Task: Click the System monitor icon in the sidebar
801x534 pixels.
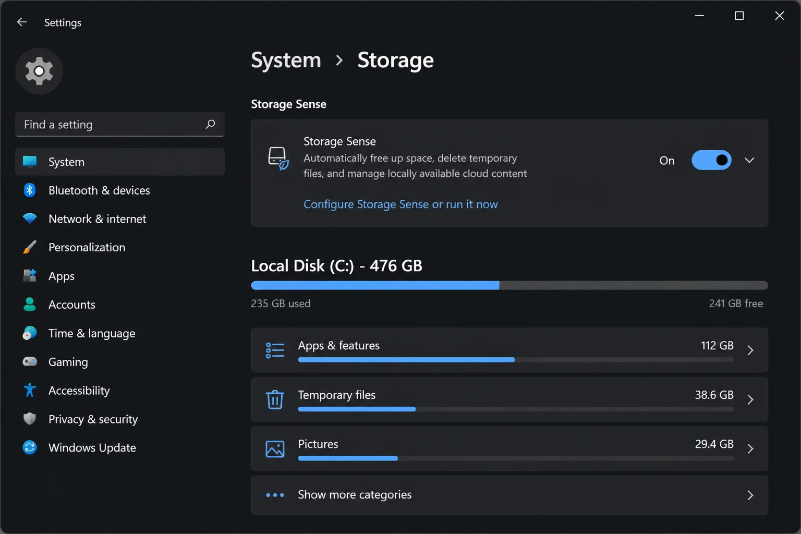Action: [30, 162]
